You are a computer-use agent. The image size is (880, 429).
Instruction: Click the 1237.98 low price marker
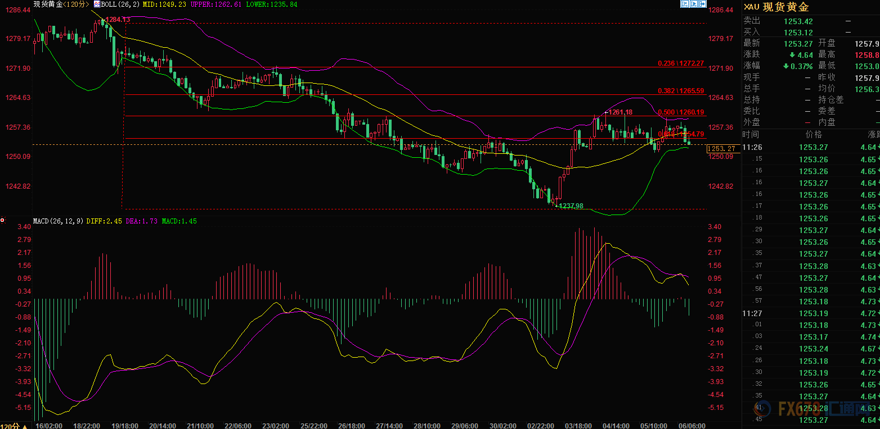(x=571, y=206)
